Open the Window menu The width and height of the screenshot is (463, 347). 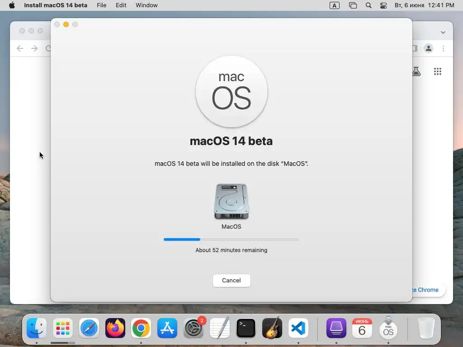[x=146, y=5]
